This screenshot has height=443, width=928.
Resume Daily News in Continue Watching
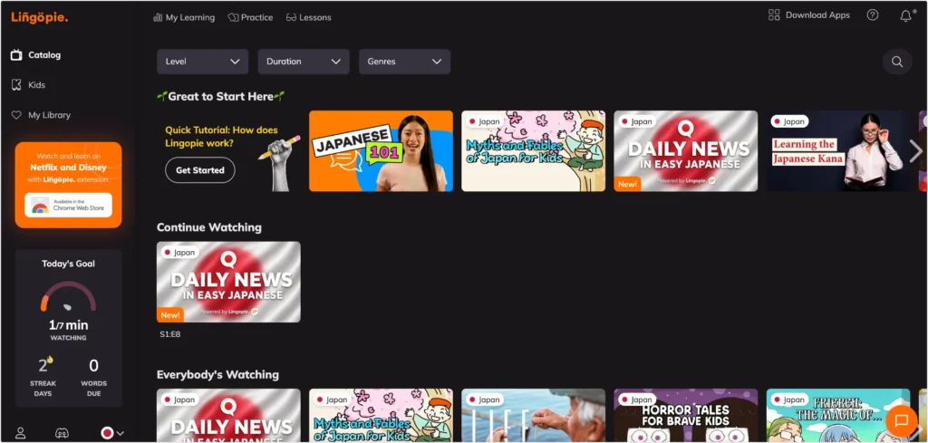[228, 282]
